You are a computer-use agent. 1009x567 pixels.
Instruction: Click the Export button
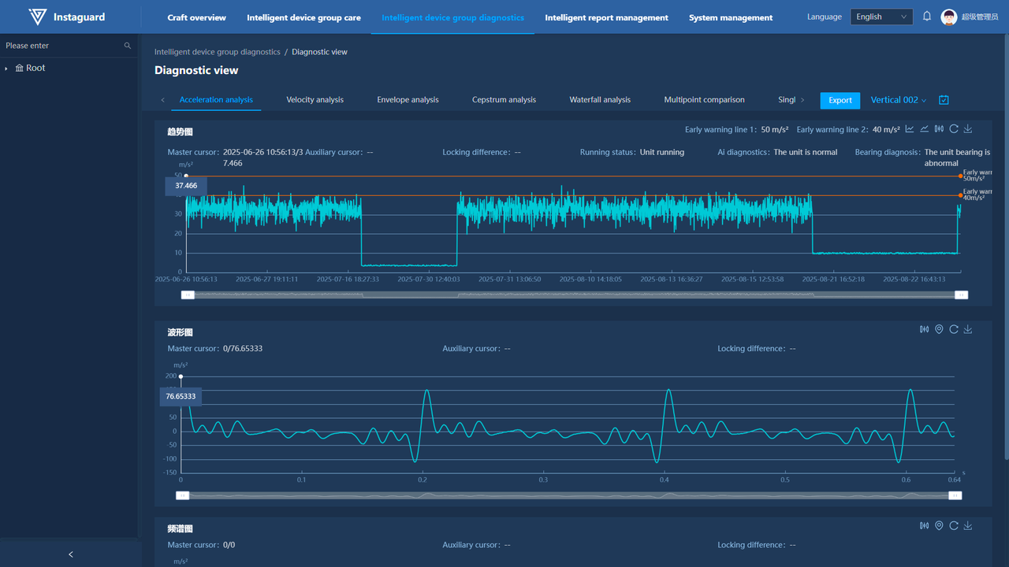coord(840,100)
